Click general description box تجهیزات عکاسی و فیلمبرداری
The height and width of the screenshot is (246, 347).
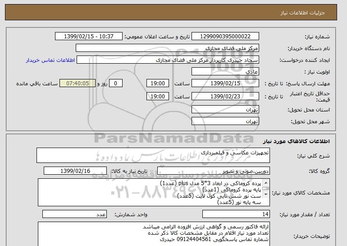click(153, 155)
